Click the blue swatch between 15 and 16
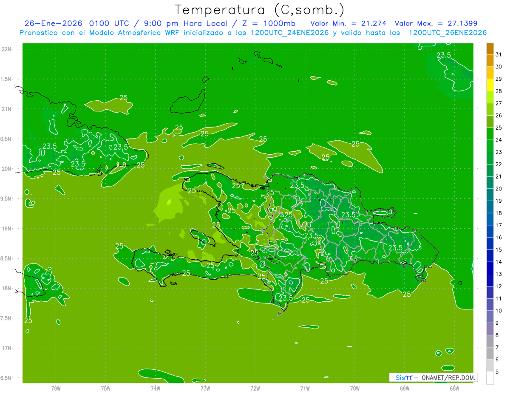 click(x=490, y=244)
